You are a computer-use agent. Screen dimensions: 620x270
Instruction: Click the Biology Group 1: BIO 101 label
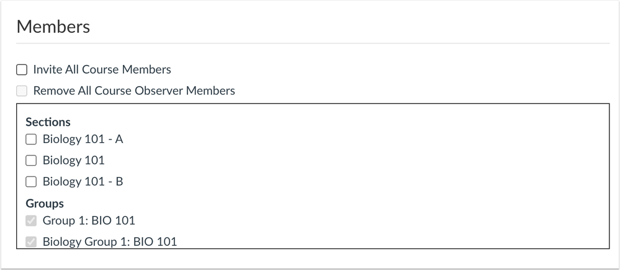point(110,242)
